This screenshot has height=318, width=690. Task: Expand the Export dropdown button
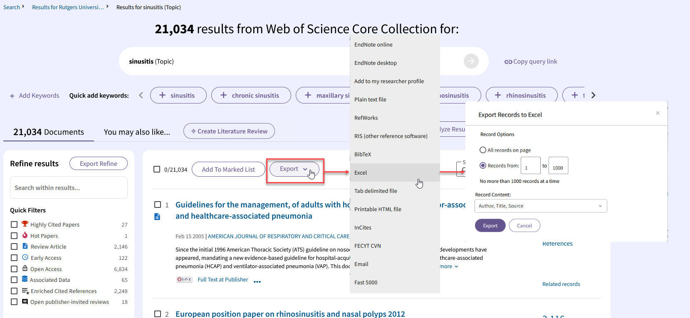[x=294, y=169]
